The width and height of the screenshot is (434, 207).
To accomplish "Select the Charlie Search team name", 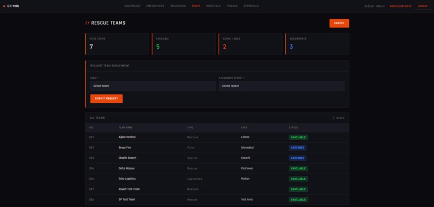I will [127, 158].
